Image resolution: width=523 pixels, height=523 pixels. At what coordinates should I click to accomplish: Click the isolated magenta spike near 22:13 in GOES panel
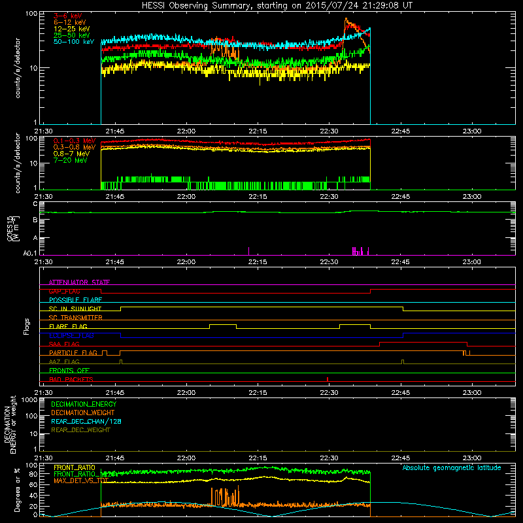click(249, 251)
